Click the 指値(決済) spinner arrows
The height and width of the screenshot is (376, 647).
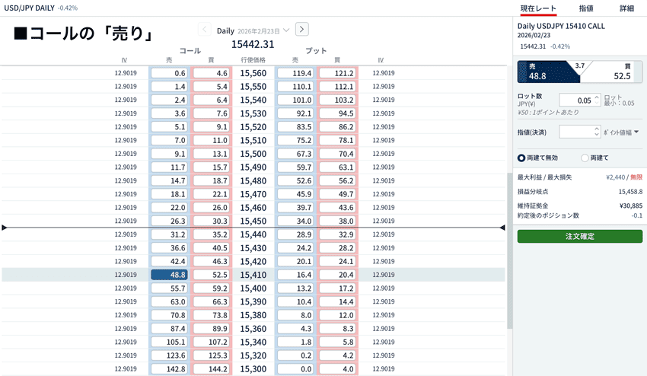point(597,132)
